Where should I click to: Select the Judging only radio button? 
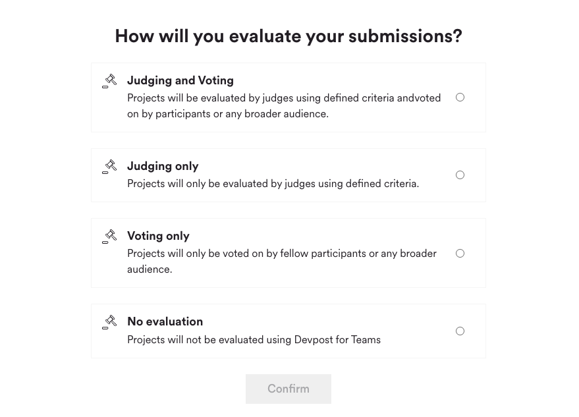click(x=460, y=175)
